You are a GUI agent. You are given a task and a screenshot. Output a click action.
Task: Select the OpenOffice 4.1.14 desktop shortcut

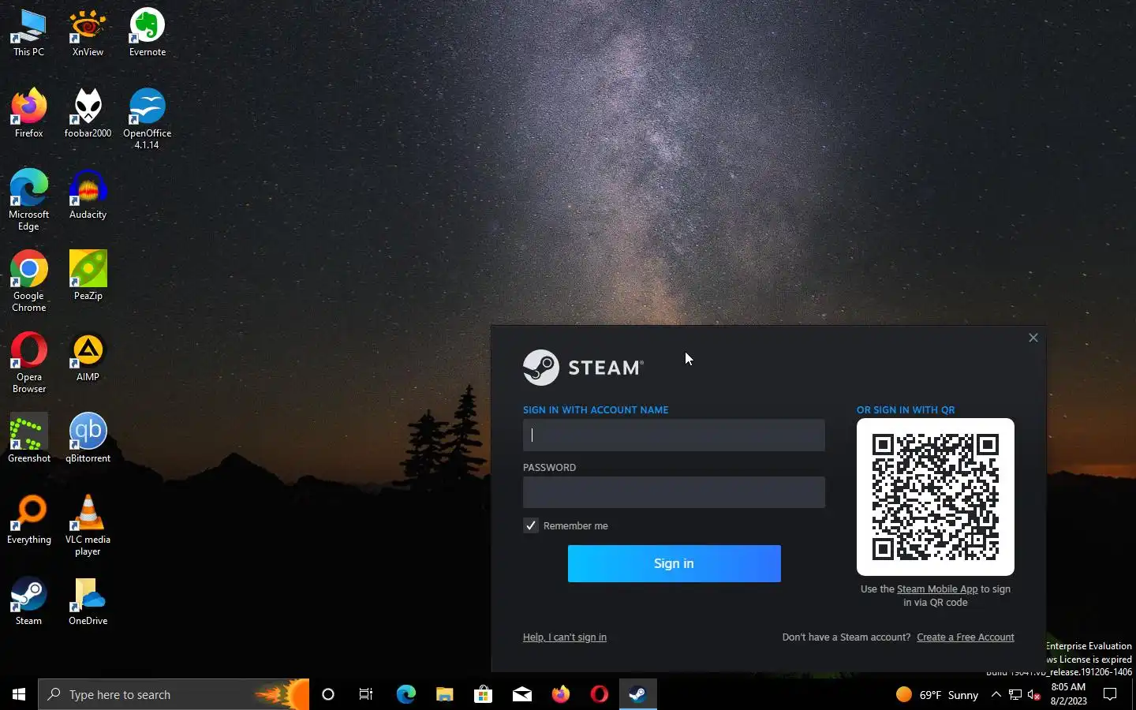(x=148, y=118)
